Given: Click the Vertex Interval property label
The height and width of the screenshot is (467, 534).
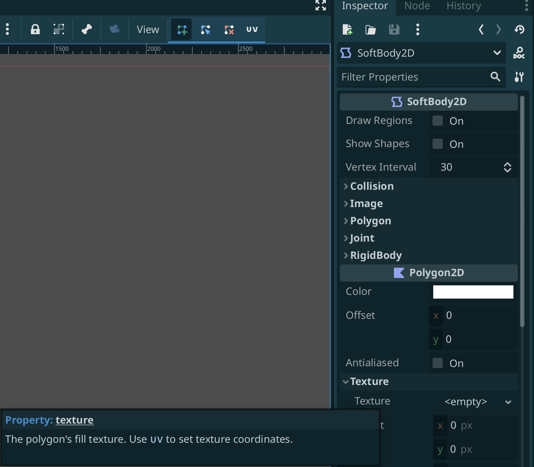Looking at the screenshot, I should point(381,167).
